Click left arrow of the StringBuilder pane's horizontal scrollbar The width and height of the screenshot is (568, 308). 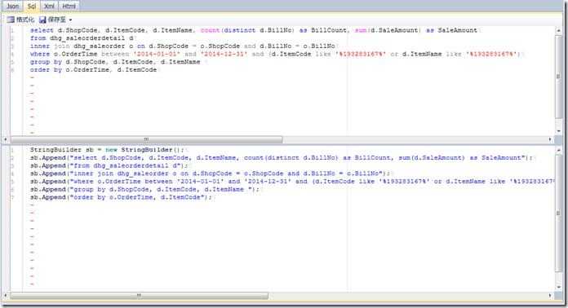5,295
